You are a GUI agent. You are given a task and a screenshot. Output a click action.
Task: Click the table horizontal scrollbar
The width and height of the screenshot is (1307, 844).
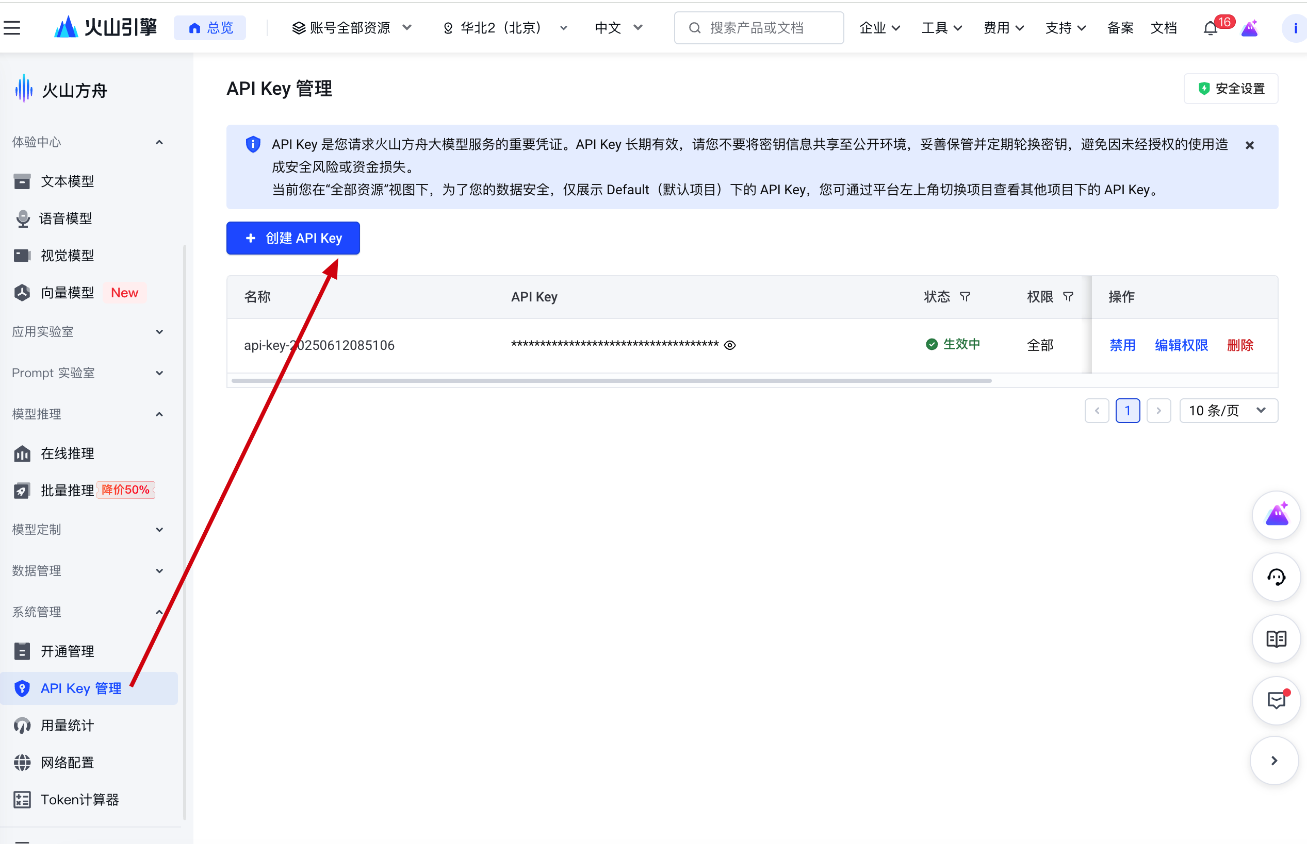point(611,380)
